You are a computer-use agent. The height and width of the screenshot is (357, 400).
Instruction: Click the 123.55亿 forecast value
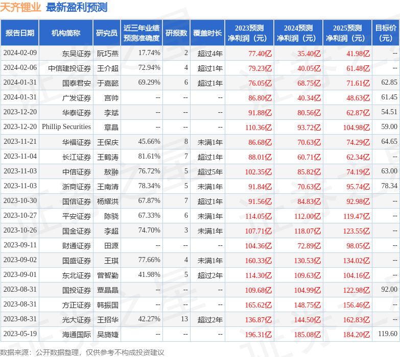pos(357,231)
